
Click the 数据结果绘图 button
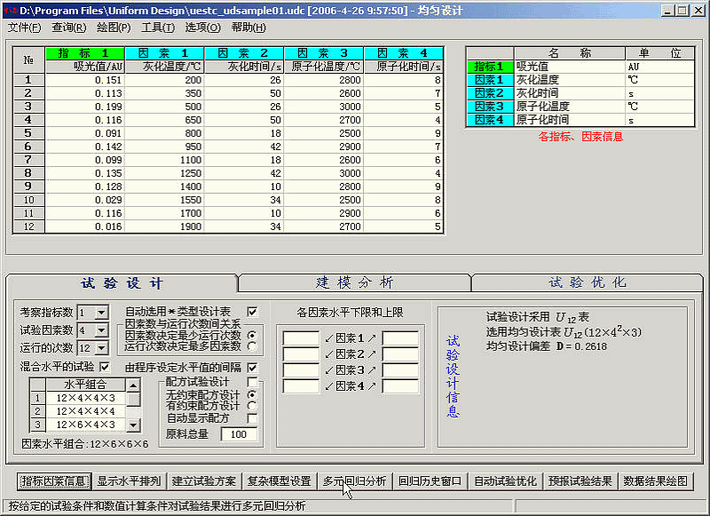coord(656,481)
